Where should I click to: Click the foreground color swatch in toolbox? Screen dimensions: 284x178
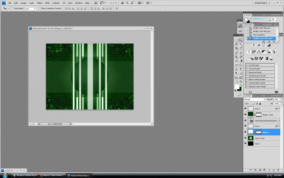[x=237, y=87]
